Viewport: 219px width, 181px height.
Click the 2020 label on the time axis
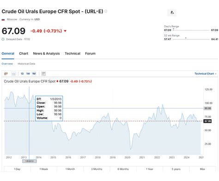click(128, 157)
